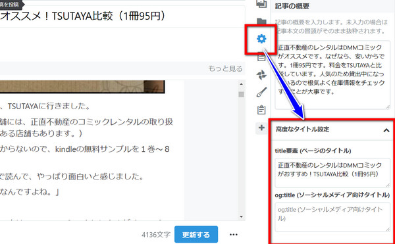Click the line やっぱり面白いと感じました。
395x244 pixels.
coord(72,176)
